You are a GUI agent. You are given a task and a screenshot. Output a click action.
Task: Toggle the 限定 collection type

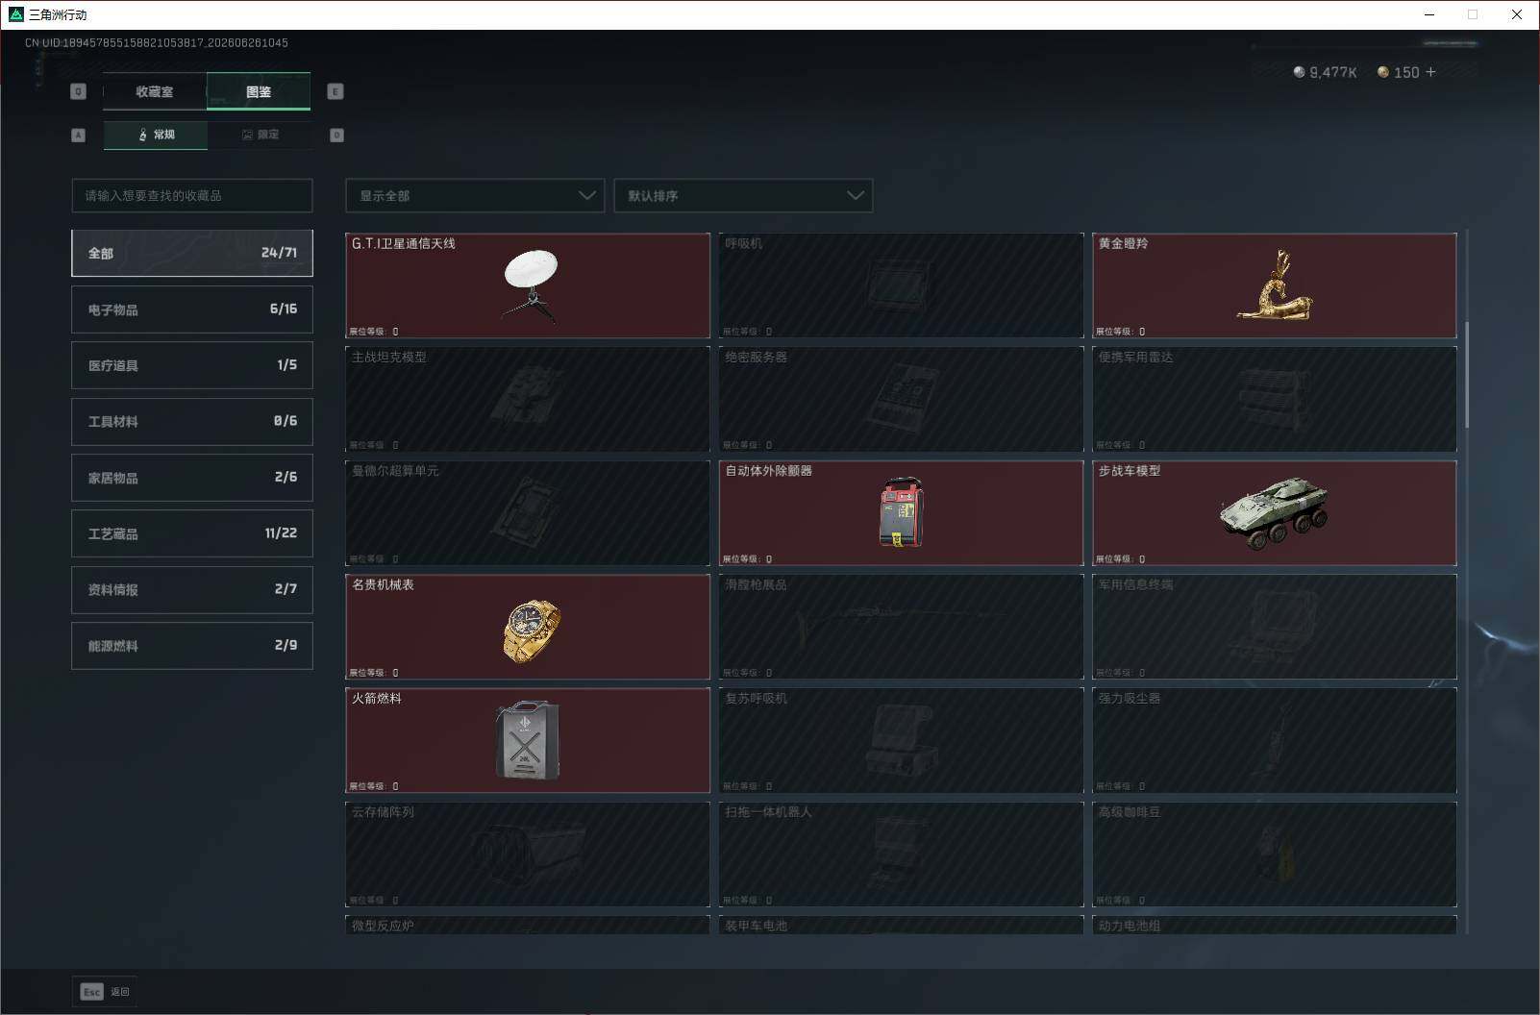coord(260,135)
